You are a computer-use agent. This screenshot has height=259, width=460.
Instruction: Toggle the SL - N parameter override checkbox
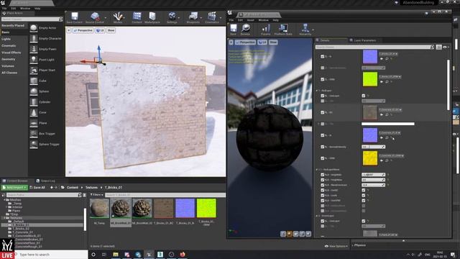pyautogui.click(x=323, y=135)
